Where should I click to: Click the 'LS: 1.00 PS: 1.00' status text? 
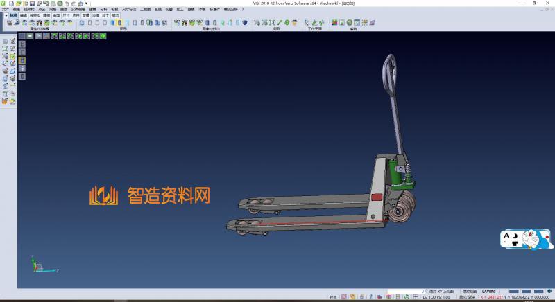pyautogui.click(x=436, y=297)
